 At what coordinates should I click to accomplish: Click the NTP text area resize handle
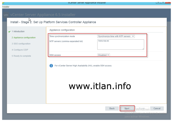pyautogui.click(x=143, y=49)
